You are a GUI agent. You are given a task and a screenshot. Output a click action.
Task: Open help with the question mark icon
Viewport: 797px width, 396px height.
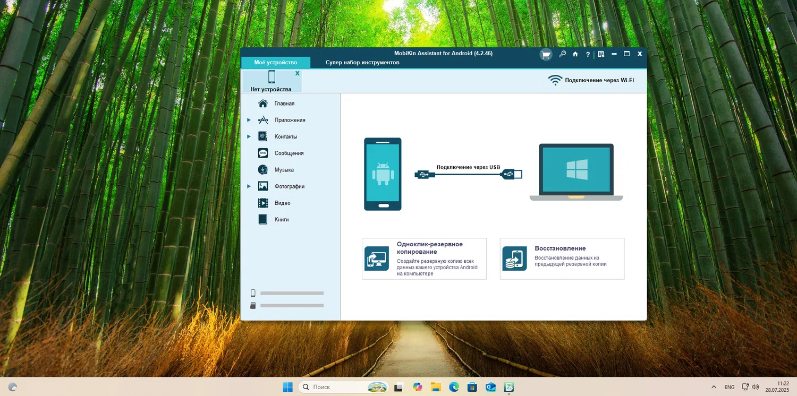588,54
